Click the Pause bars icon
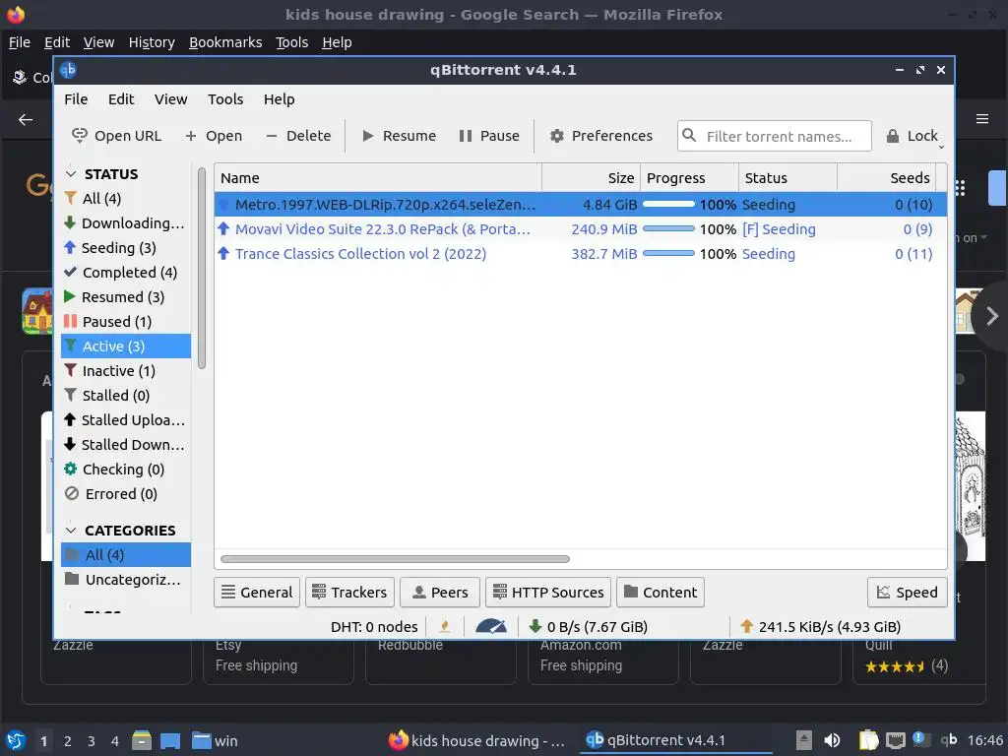The width and height of the screenshot is (1008, 756). tap(466, 136)
